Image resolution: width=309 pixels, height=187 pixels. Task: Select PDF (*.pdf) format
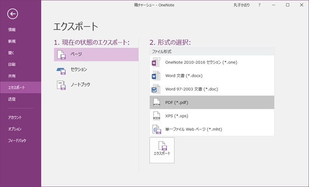pos(212,103)
